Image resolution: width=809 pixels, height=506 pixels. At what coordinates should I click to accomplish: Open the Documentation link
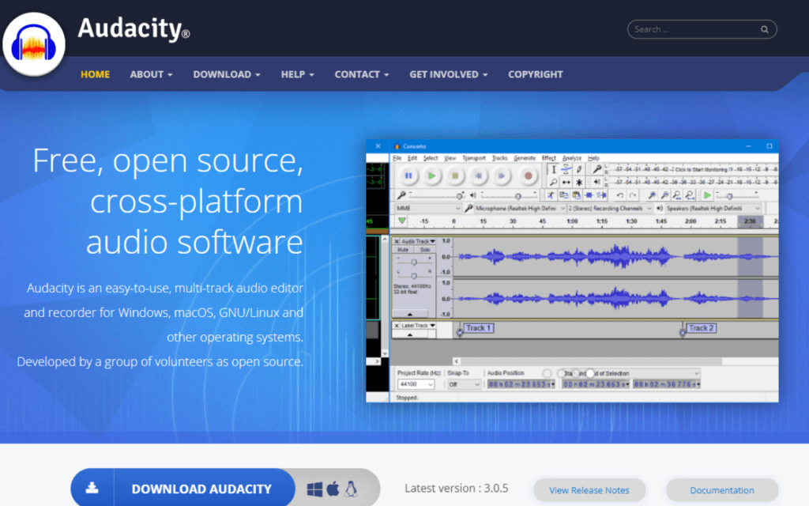pyautogui.click(x=722, y=490)
